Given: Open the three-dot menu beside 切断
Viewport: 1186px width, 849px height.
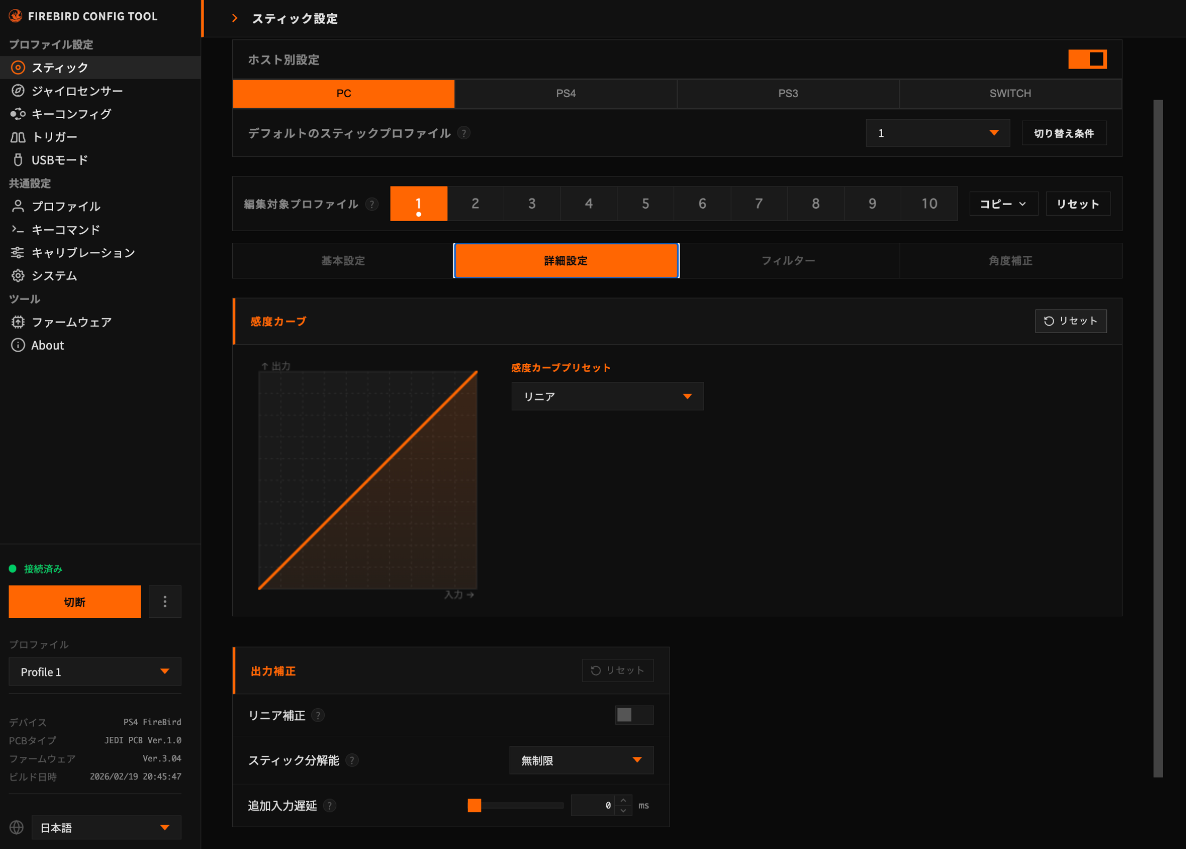Looking at the screenshot, I should pos(165,601).
